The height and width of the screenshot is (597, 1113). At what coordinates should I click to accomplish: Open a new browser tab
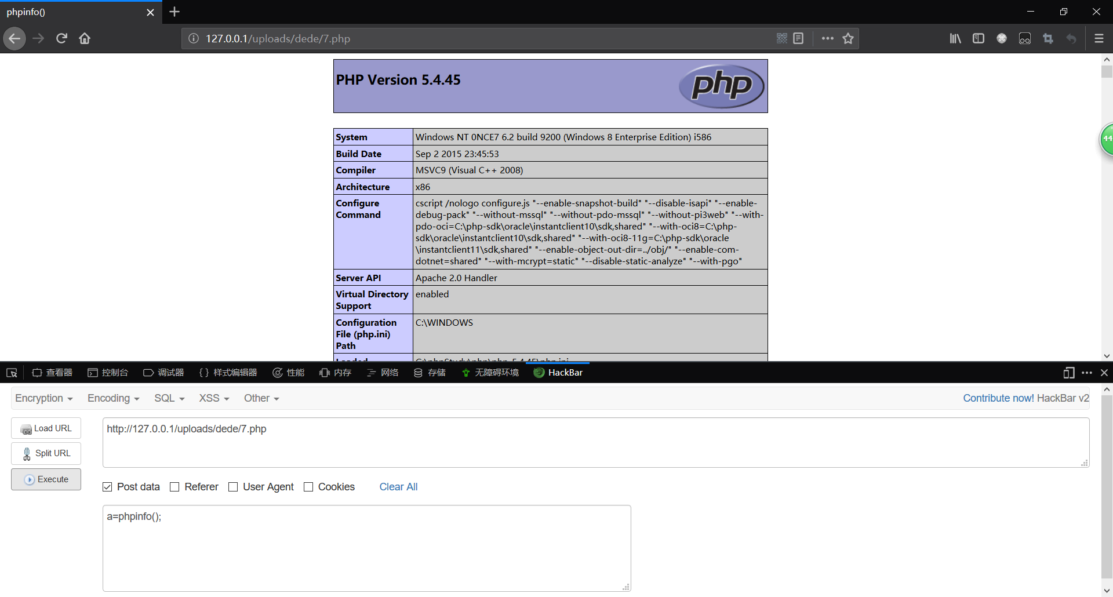[x=174, y=12]
